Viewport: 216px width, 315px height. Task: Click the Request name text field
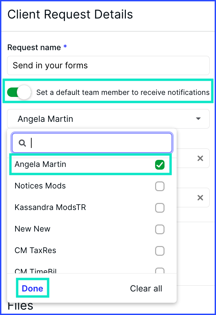pos(108,66)
